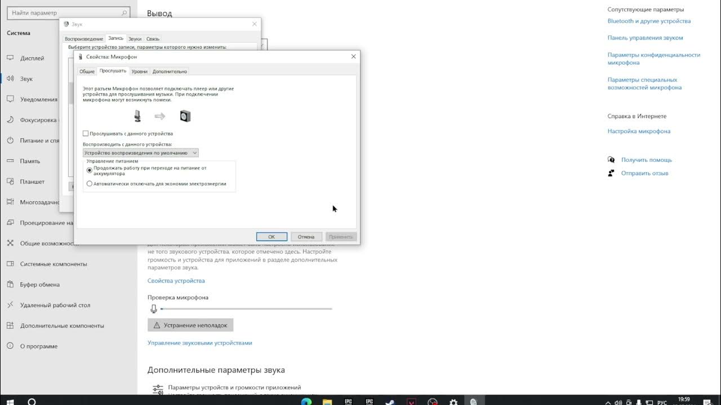Switch to Воспроизведение tab in Sound window

click(x=84, y=39)
